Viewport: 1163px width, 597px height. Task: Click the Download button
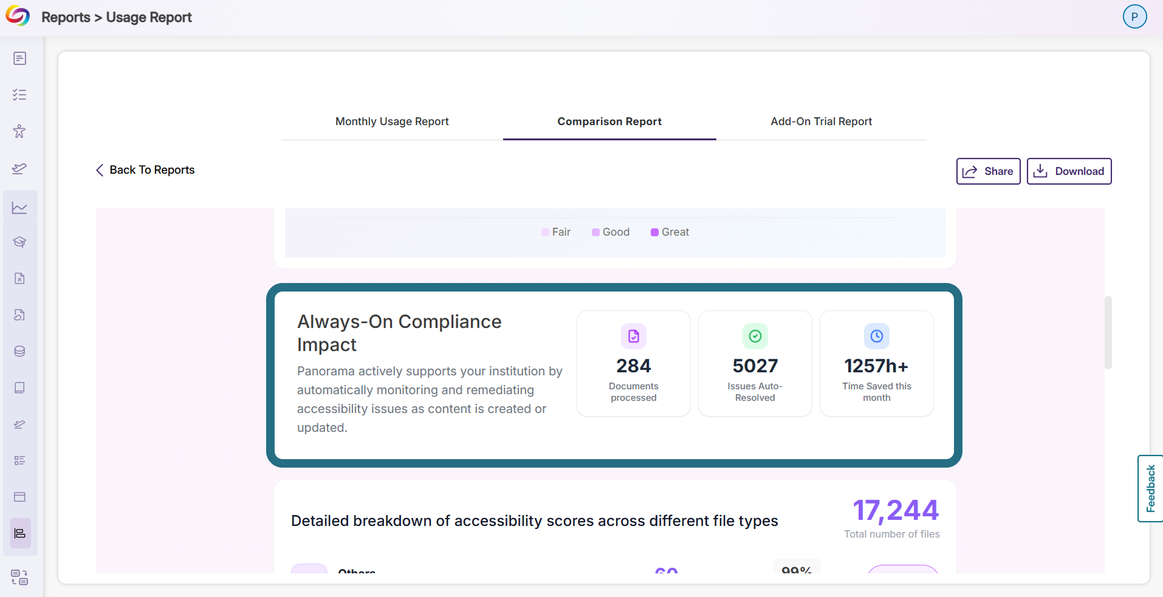tap(1069, 171)
